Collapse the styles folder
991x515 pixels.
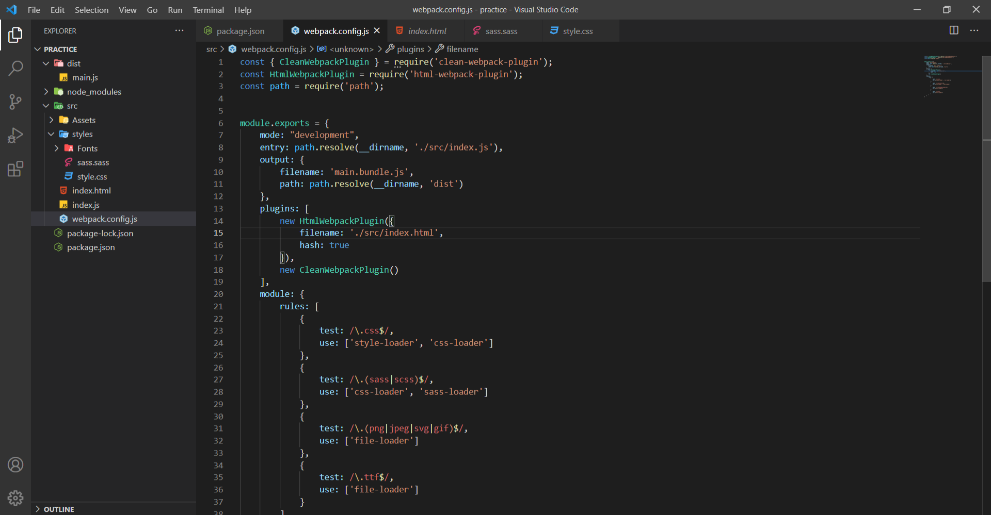click(114, 134)
